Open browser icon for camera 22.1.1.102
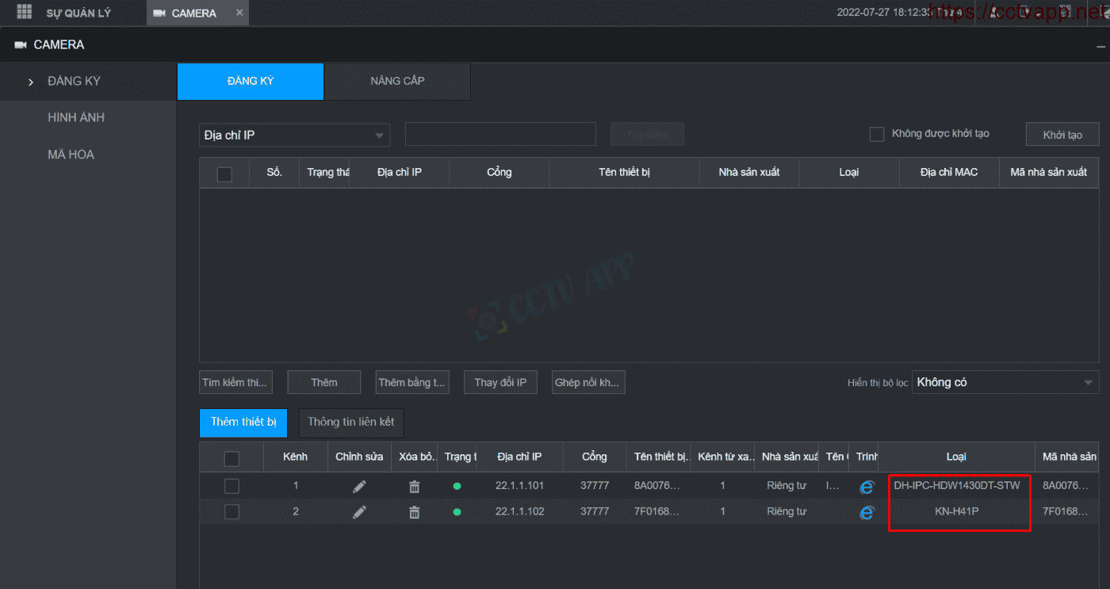The image size is (1110, 589). [x=867, y=513]
